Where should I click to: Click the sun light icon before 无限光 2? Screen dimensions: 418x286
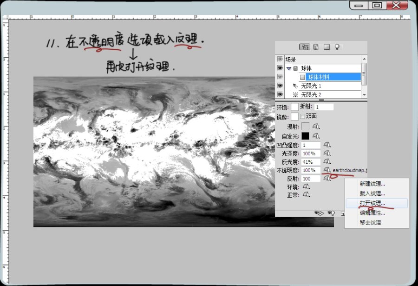pyautogui.click(x=295, y=94)
